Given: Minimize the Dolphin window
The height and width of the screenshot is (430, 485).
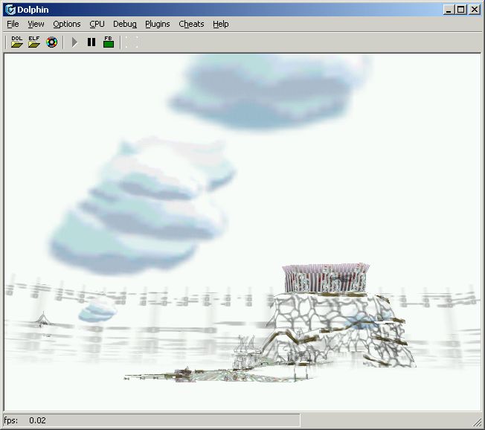Looking at the screenshot, I should 449,10.
